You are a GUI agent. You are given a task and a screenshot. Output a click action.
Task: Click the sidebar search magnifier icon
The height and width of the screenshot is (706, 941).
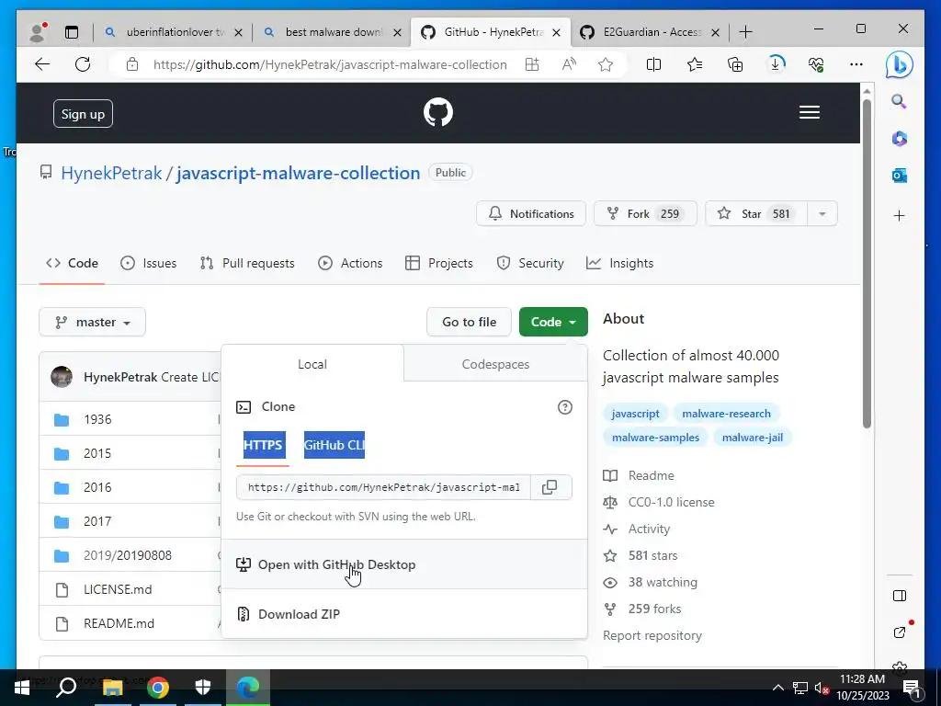coord(899,101)
